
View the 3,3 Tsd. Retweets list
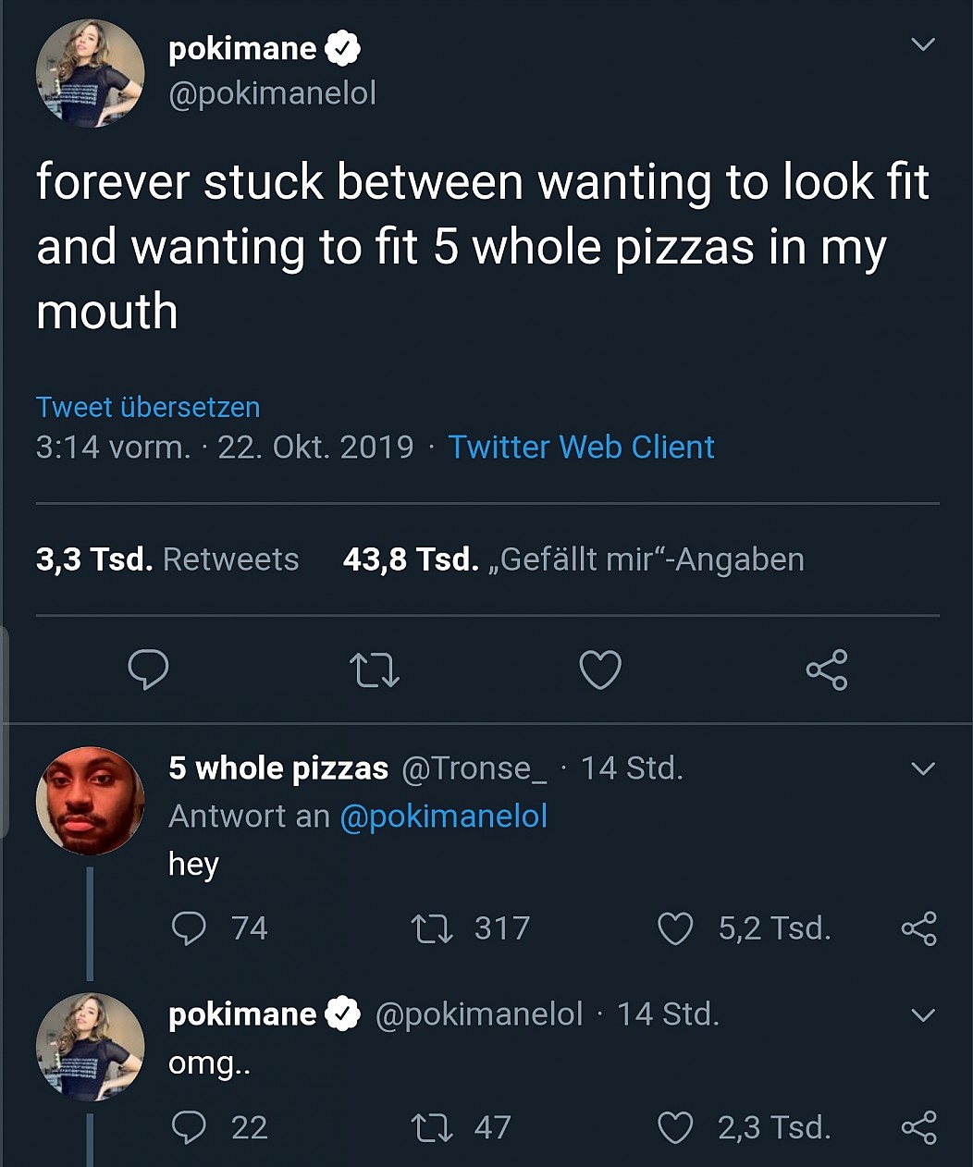tap(167, 559)
